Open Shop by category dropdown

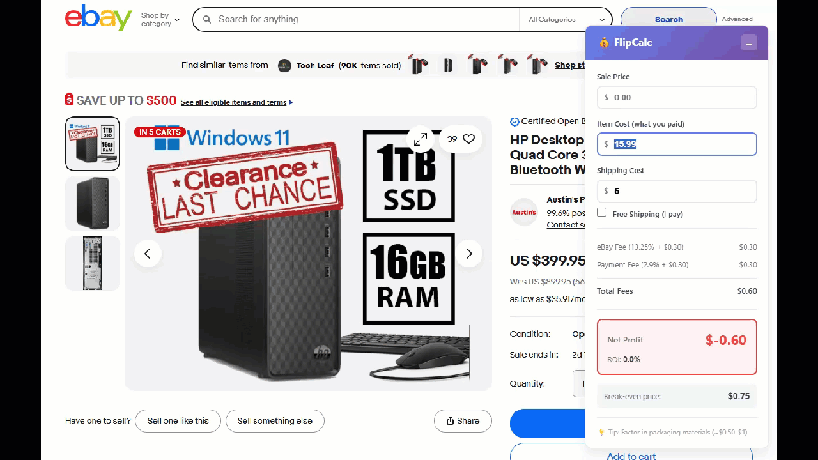[x=160, y=19]
